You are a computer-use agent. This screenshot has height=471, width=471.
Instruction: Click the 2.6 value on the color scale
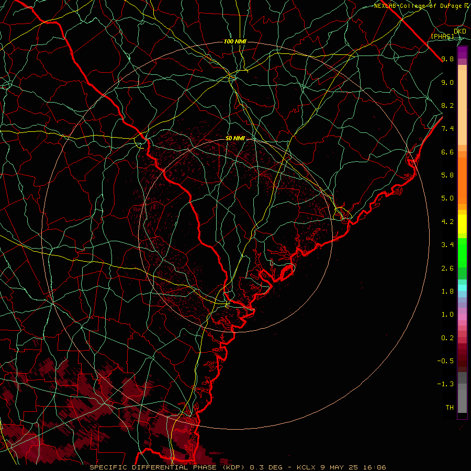click(447, 268)
